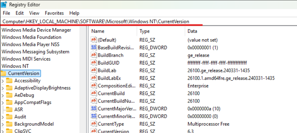Click the binary icon for CurrentMajorVersionNumber

[94, 109]
